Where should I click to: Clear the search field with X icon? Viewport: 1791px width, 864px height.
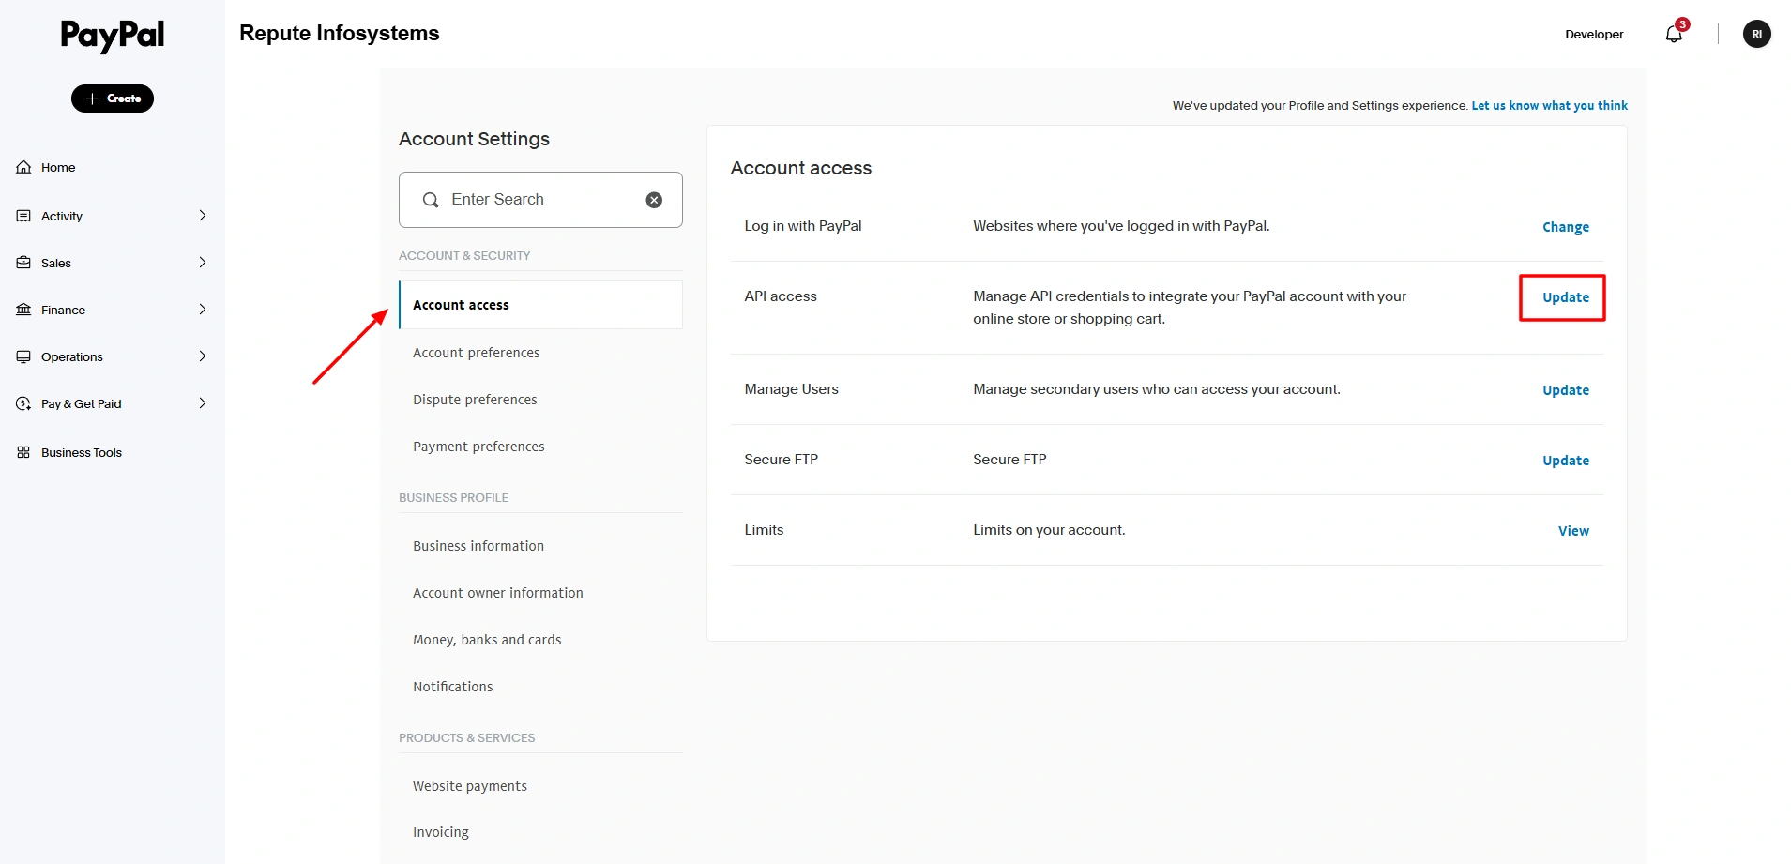[x=654, y=200]
